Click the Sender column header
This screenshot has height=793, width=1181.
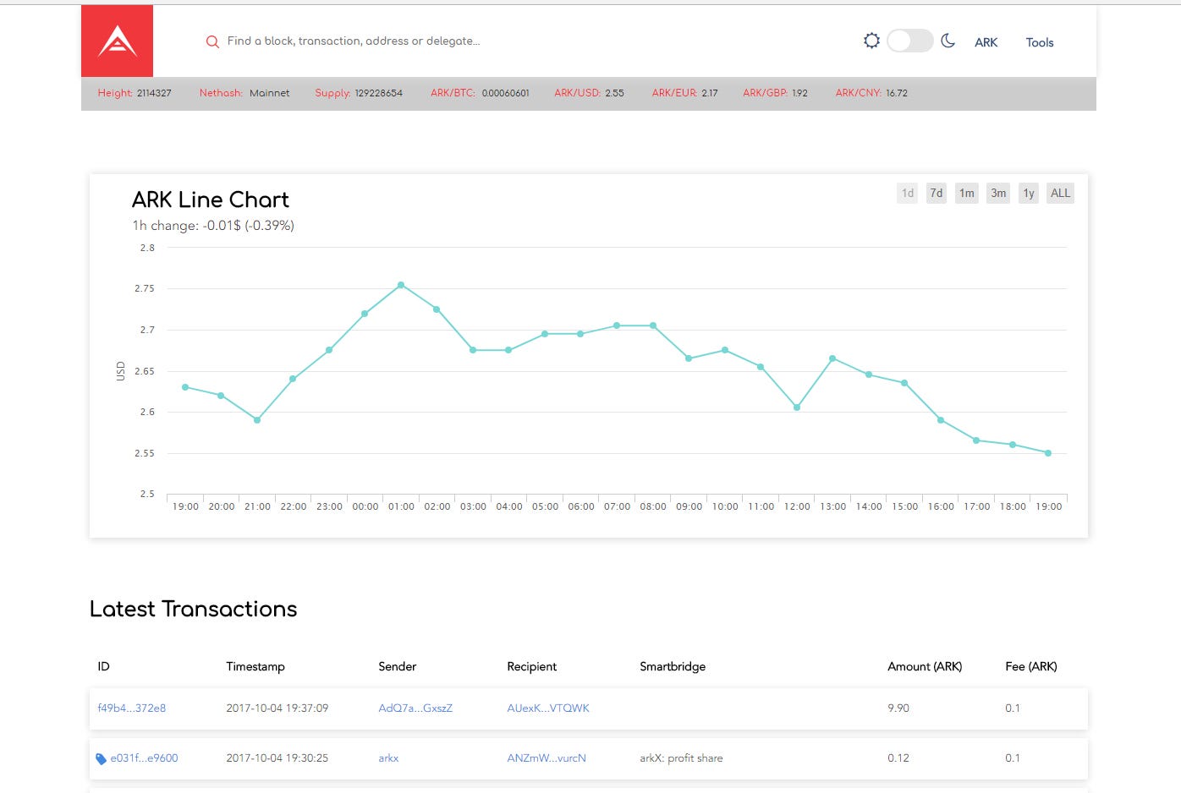pyautogui.click(x=398, y=666)
